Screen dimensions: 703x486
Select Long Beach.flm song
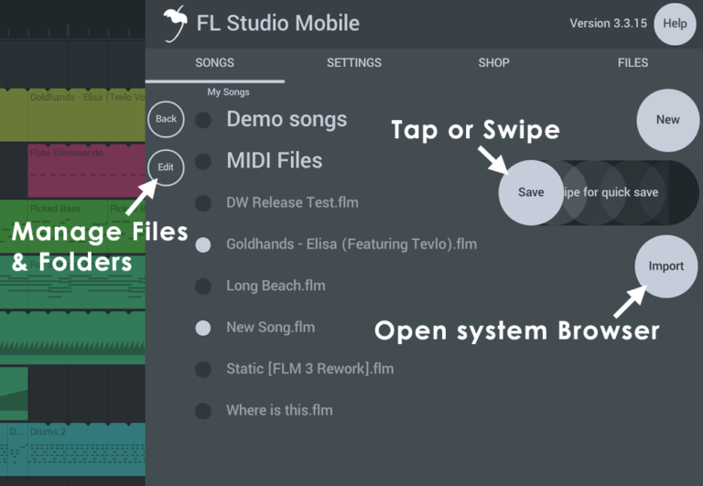(276, 286)
